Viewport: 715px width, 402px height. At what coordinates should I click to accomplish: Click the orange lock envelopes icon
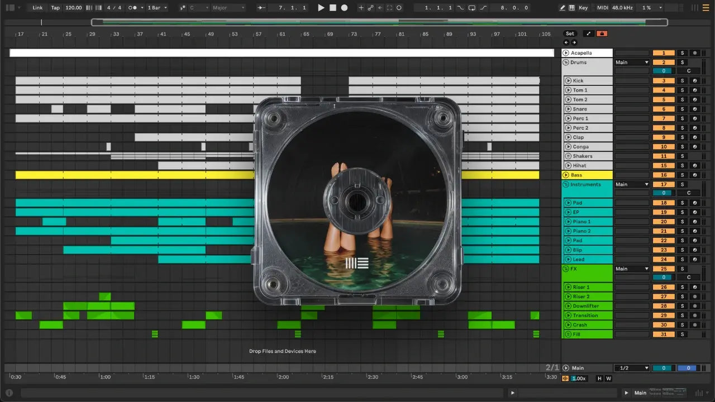[602, 33]
